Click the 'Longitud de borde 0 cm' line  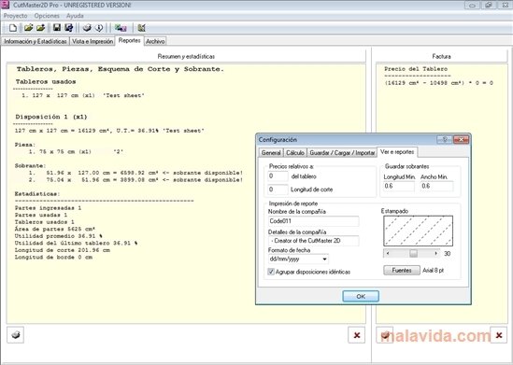tap(53, 257)
